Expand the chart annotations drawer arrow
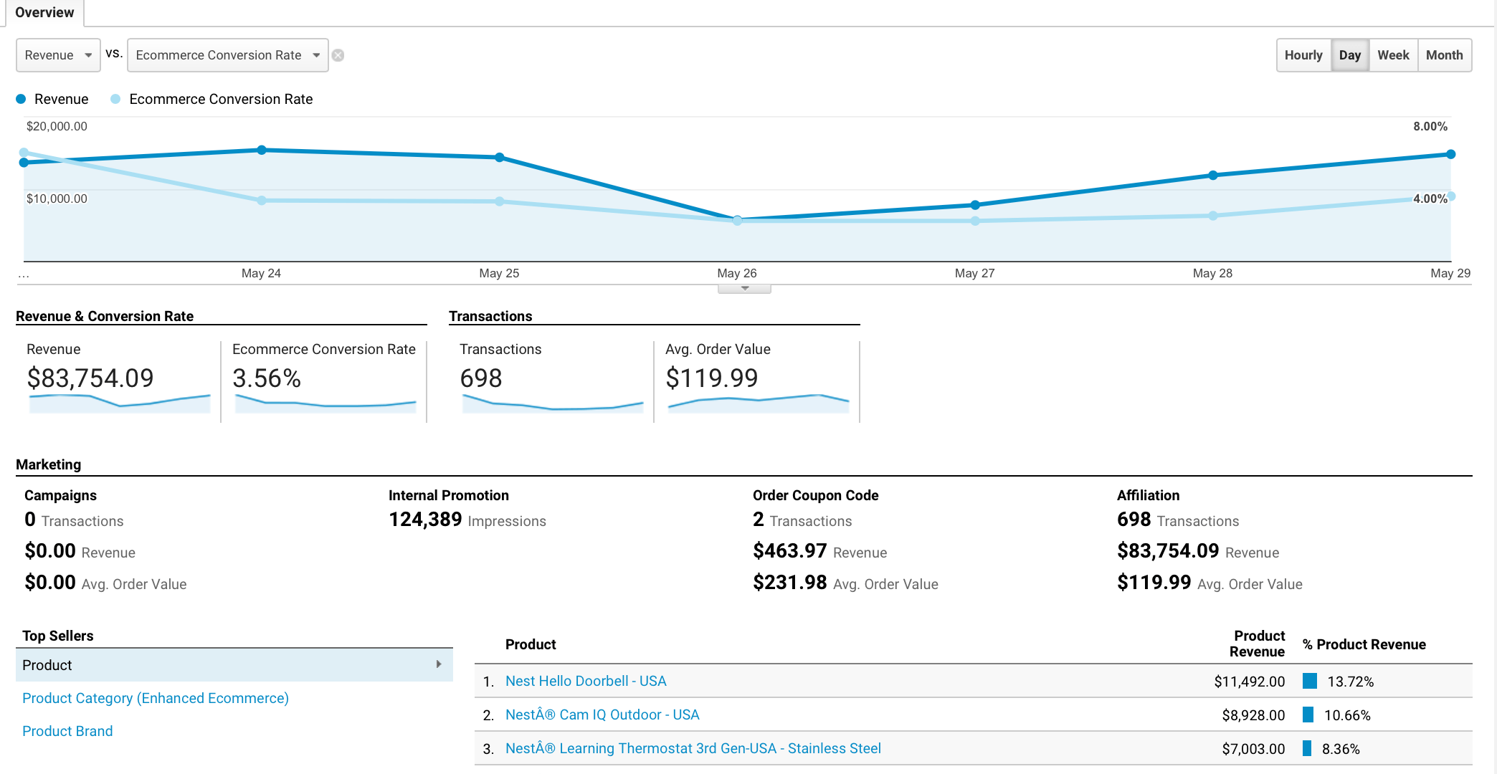 click(x=744, y=288)
